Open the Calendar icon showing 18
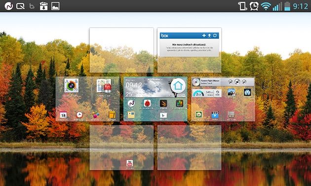This screenshot has width=311, height=186. click(63, 115)
